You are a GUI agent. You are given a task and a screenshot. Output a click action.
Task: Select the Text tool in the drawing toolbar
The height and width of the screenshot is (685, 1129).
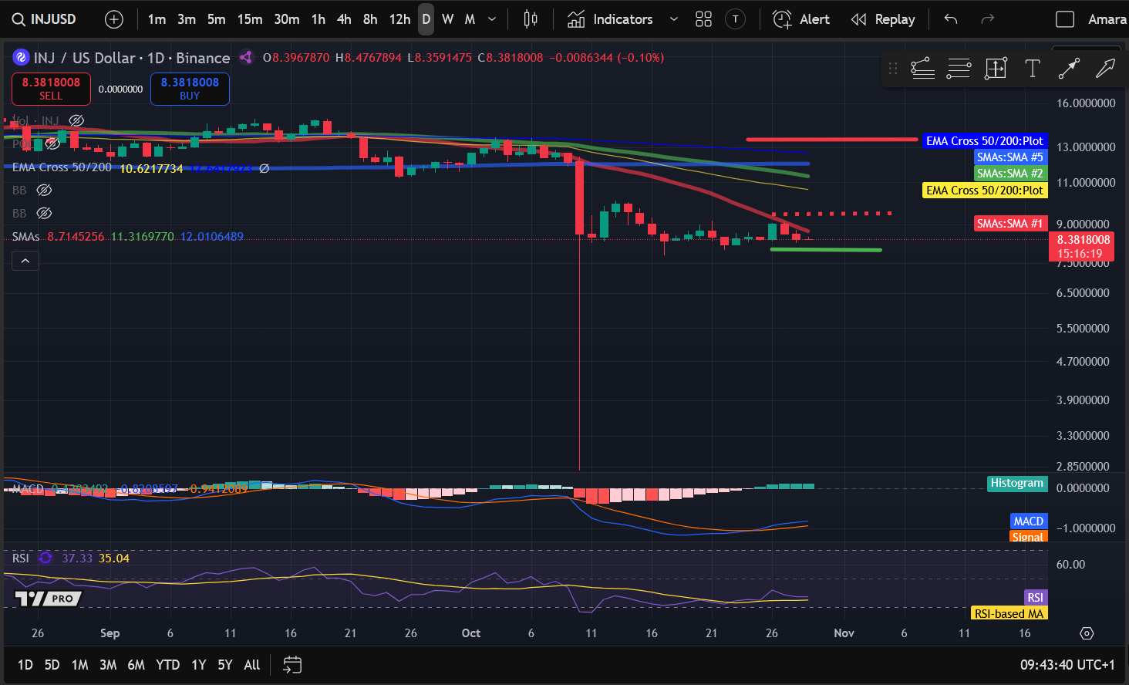point(1032,68)
